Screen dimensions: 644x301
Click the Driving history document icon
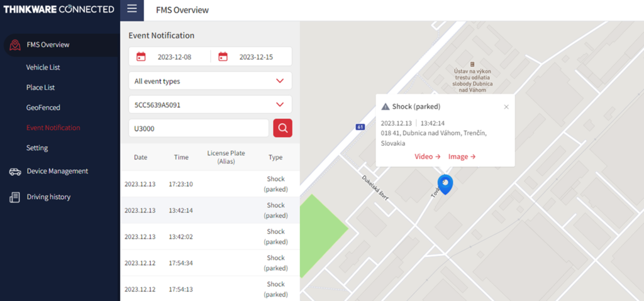(15, 197)
